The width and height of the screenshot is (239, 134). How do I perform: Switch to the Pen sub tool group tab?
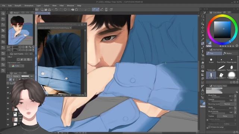point(214,53)
